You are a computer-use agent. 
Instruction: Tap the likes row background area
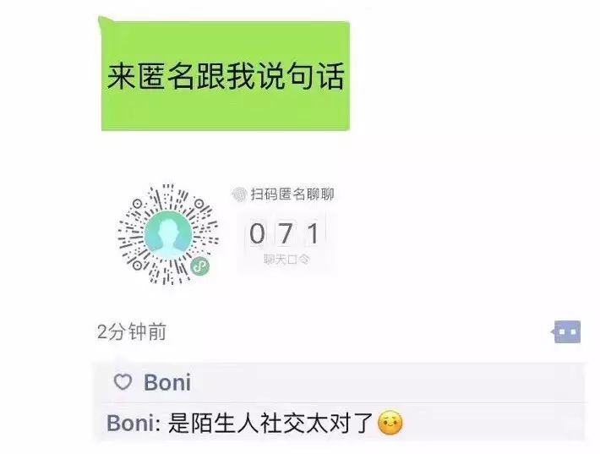click(341, 382)
